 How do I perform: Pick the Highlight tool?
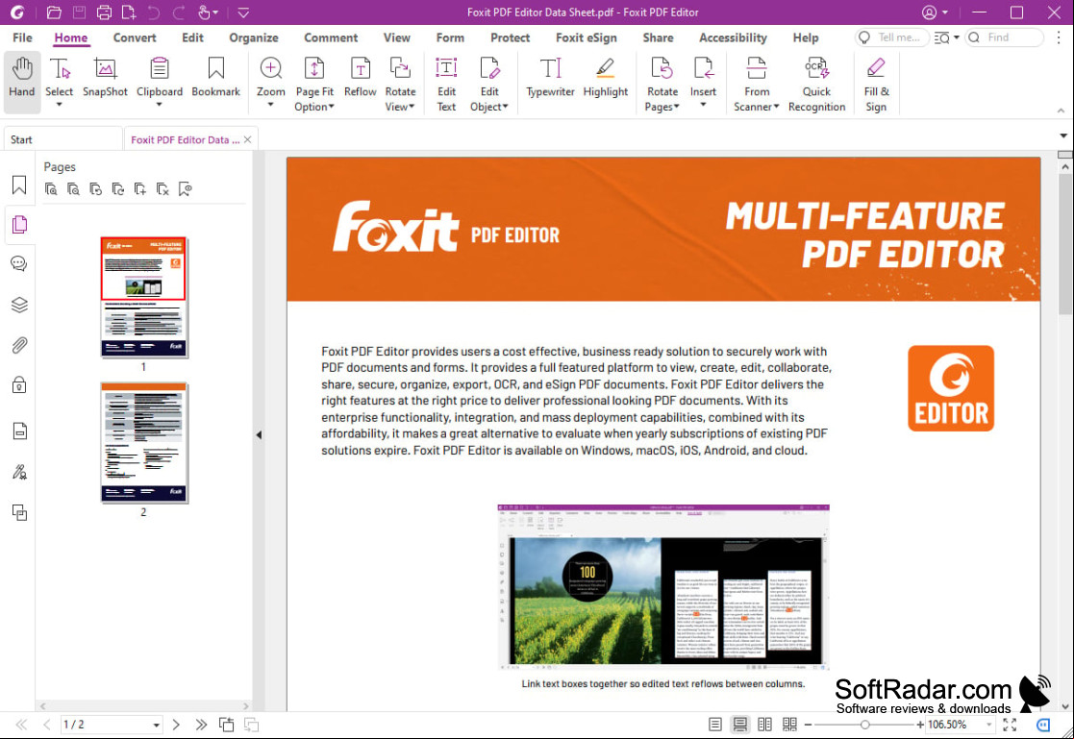[x=606, y=78]
